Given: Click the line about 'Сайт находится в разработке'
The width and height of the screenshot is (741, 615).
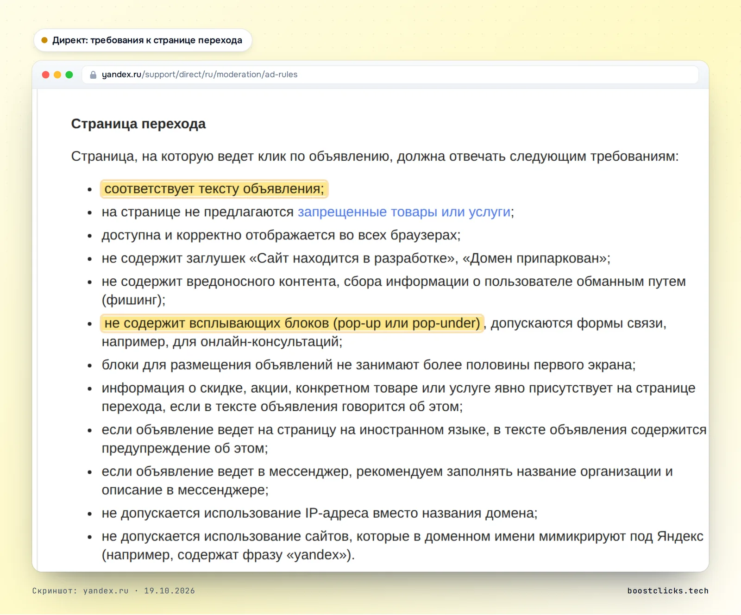Looking at the screenshot, I should click(x=356, y=258).
